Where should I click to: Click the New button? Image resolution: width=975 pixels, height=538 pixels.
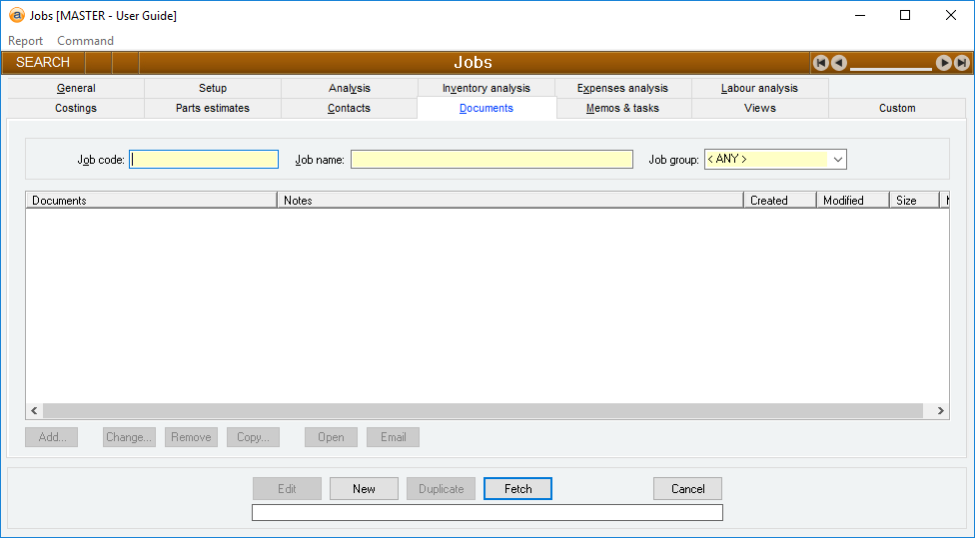[364, 489]
